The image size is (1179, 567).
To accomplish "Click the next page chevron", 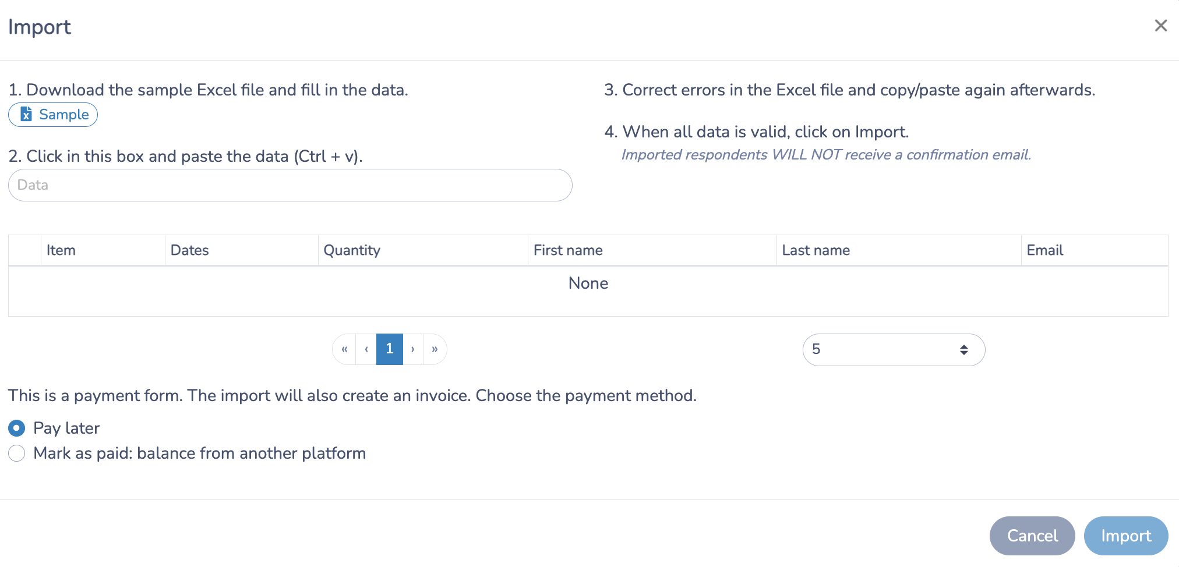I will point(412,349).
